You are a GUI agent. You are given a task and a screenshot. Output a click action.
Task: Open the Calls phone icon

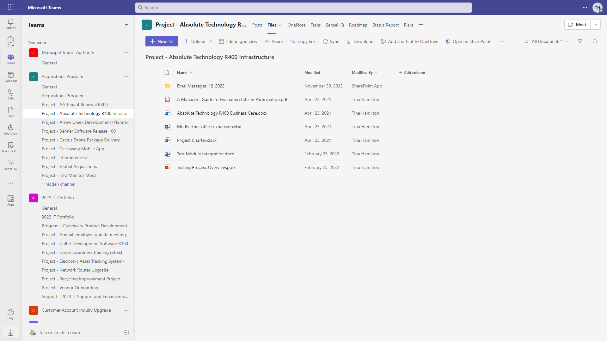[x=11, y=94]
